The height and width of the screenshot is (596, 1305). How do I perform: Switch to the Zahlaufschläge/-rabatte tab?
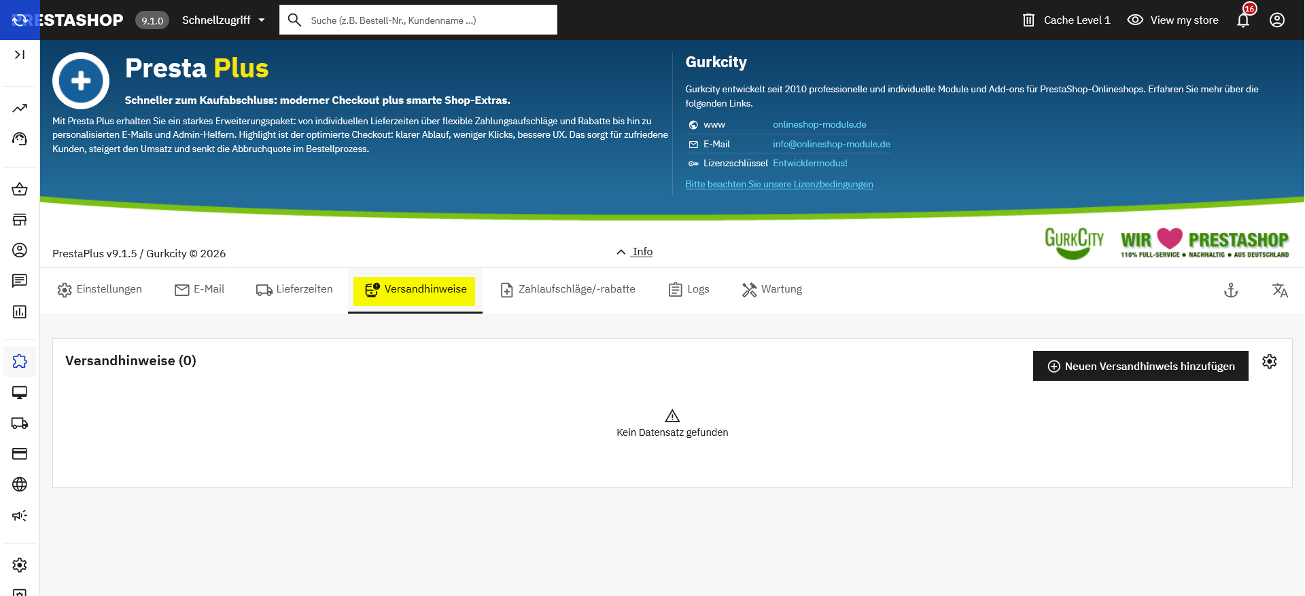tap(568, 290)
